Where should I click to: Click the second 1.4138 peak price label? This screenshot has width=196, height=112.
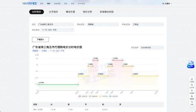[x=115, y=58]
